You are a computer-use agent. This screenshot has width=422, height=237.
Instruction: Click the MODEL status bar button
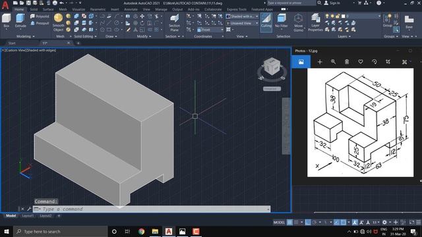[x=279, y=223]
